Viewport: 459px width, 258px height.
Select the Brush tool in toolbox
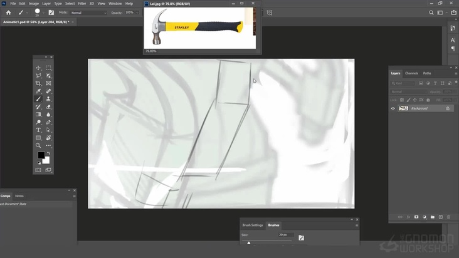point(38,99)
